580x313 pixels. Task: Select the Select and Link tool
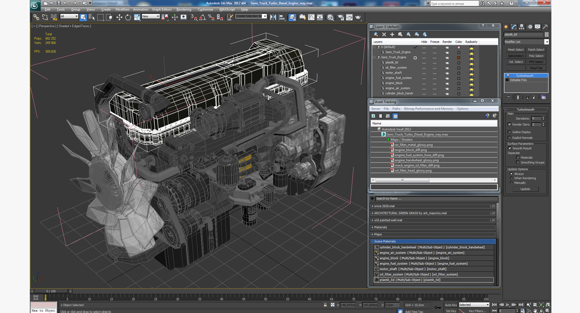pos(36,17)
